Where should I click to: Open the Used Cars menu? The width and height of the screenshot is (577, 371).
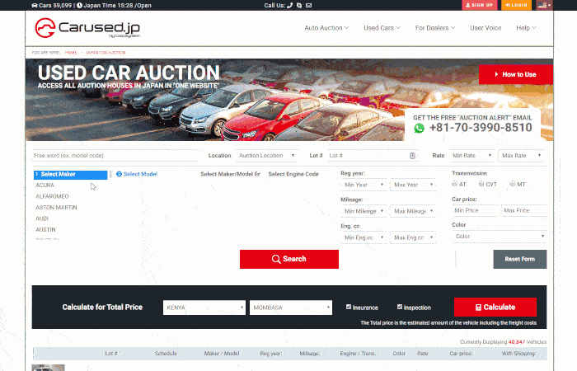[x=382, y=28]
